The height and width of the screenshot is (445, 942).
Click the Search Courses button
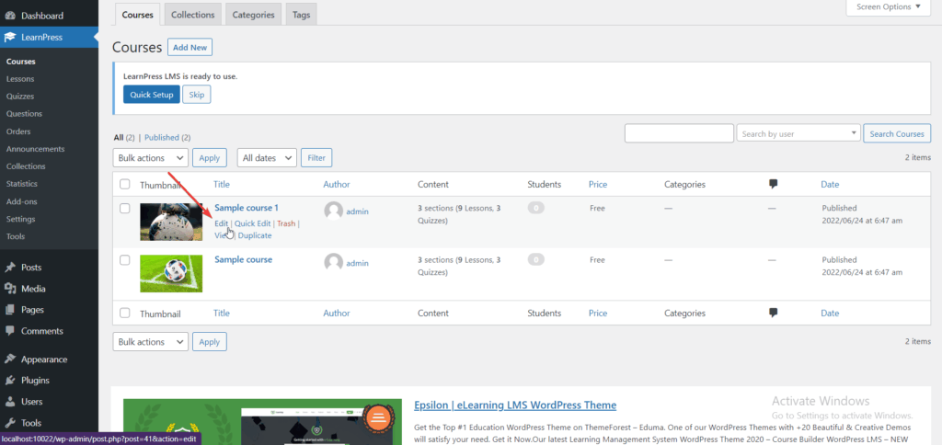(x=897, y=134)
